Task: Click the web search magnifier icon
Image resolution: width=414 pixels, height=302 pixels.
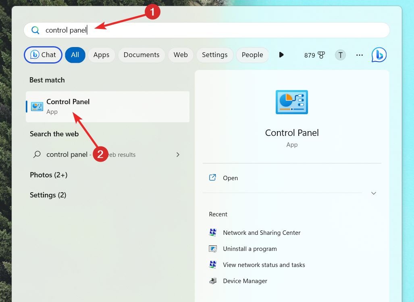Action: [x=37, y=154]
